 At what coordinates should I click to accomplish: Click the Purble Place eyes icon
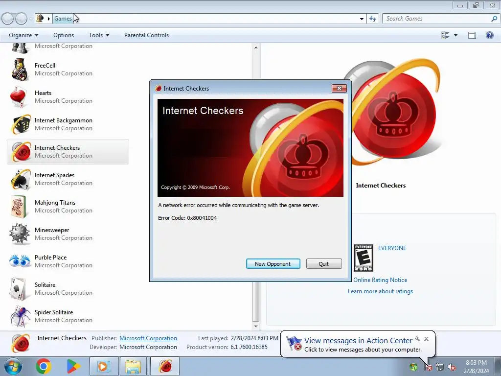point(20,261)
